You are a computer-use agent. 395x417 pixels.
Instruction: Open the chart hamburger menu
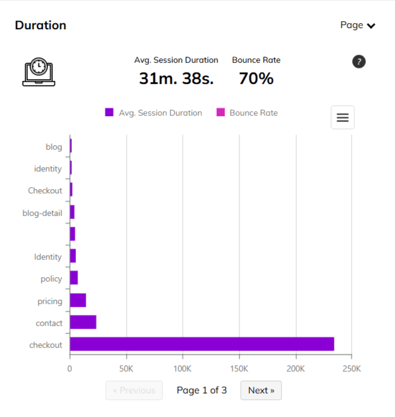point(342,117)
